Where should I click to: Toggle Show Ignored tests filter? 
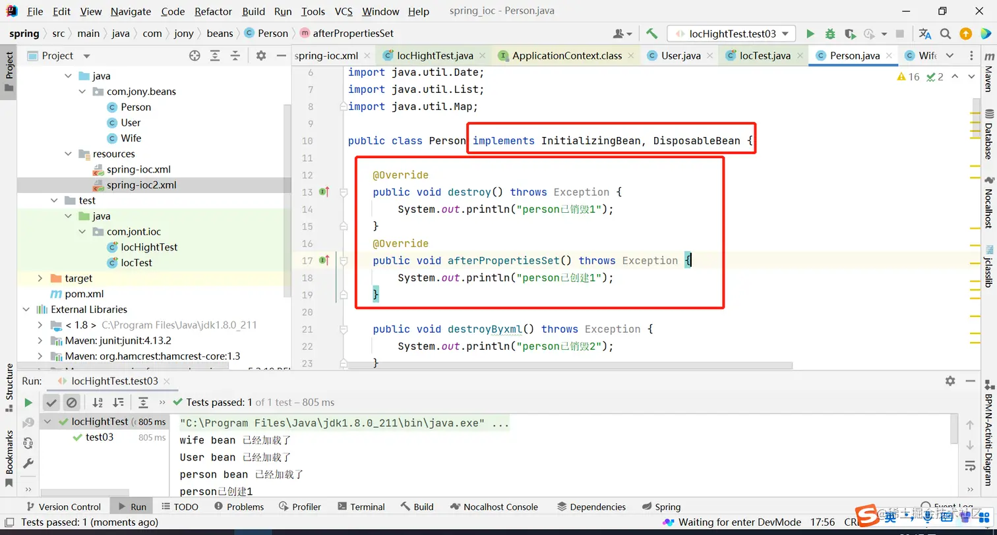coord(72,402)
